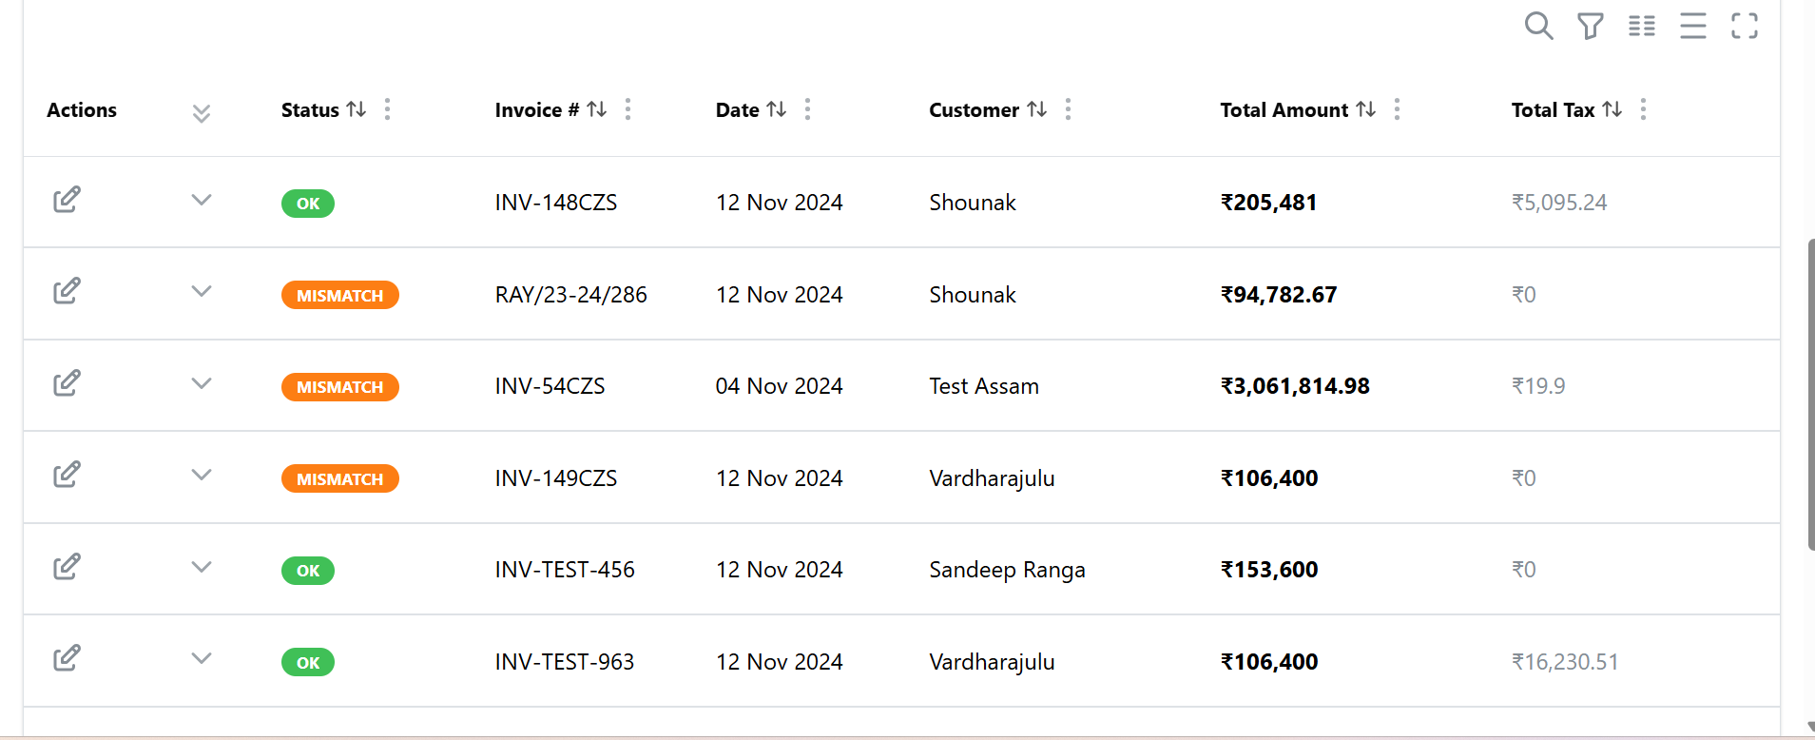Toggle row density icon
Viewport: 1815px width, 740px height.
1692,26
